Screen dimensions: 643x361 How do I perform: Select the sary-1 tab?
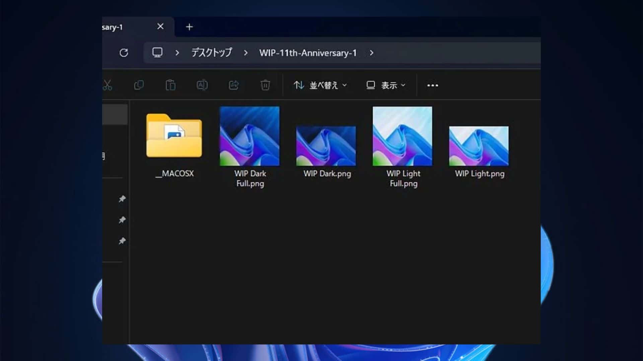(x=138, y=27)
